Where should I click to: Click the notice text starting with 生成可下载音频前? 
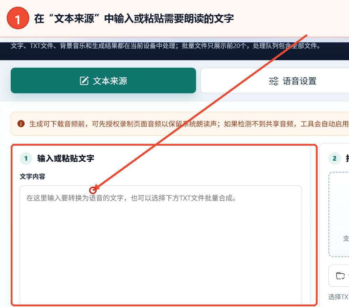point(189,124)
